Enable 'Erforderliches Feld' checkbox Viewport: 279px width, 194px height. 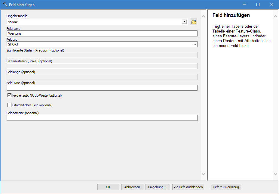9,105
